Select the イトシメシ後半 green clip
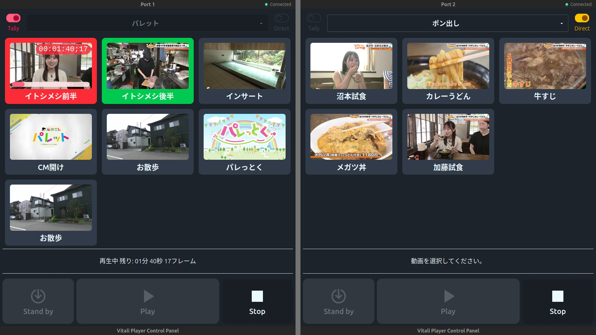Viewport: 596px width, 335px height. coord(148,71)
